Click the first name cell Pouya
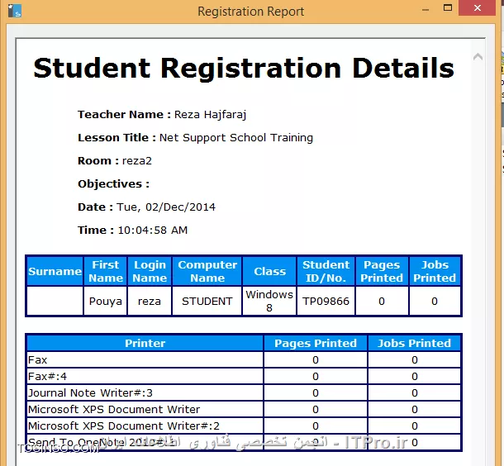Image resolution: width=504 pixels, height=466 pixels. [x=106, y=301]
